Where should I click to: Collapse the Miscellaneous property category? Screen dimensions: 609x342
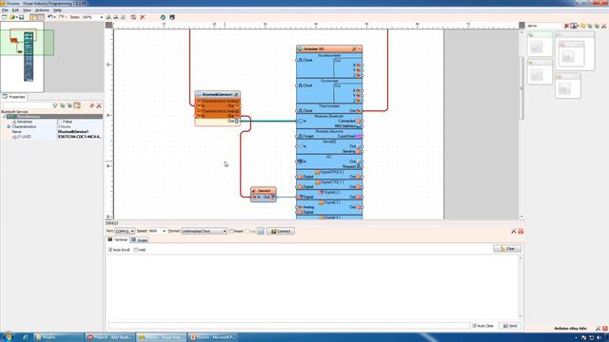[x=4, y=116]
